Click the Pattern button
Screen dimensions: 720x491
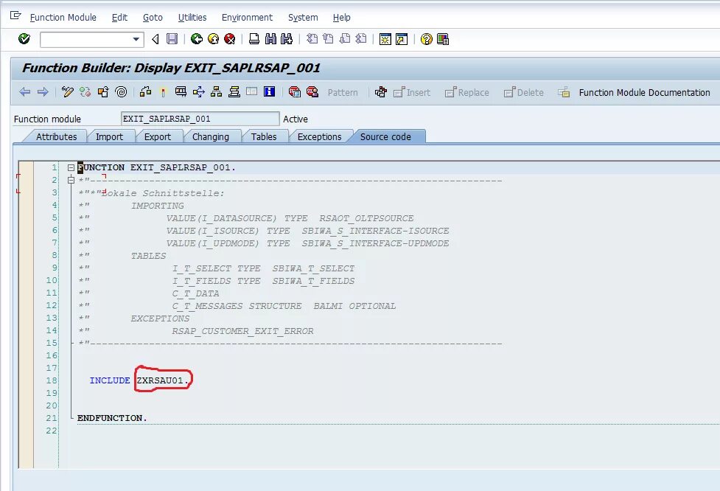coord(342,93)
